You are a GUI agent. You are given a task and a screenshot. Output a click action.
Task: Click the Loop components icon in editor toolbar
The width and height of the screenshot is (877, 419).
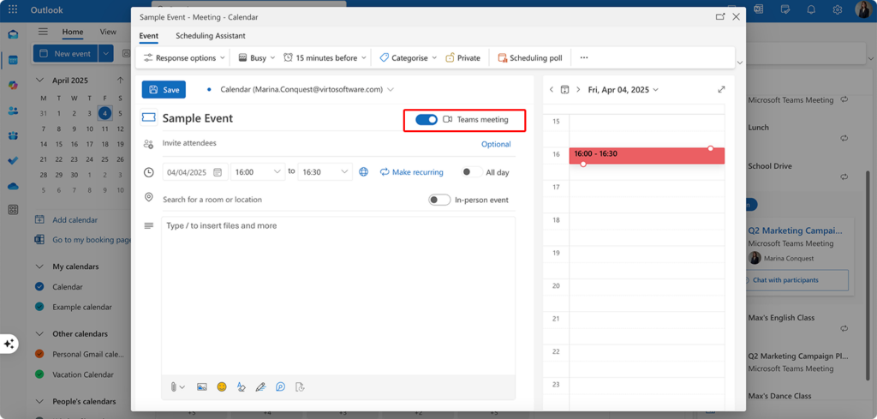[x=281, y=386]
